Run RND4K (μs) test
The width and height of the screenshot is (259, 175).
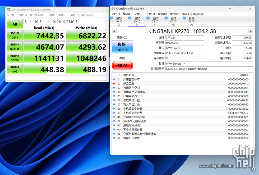[15, 69]
